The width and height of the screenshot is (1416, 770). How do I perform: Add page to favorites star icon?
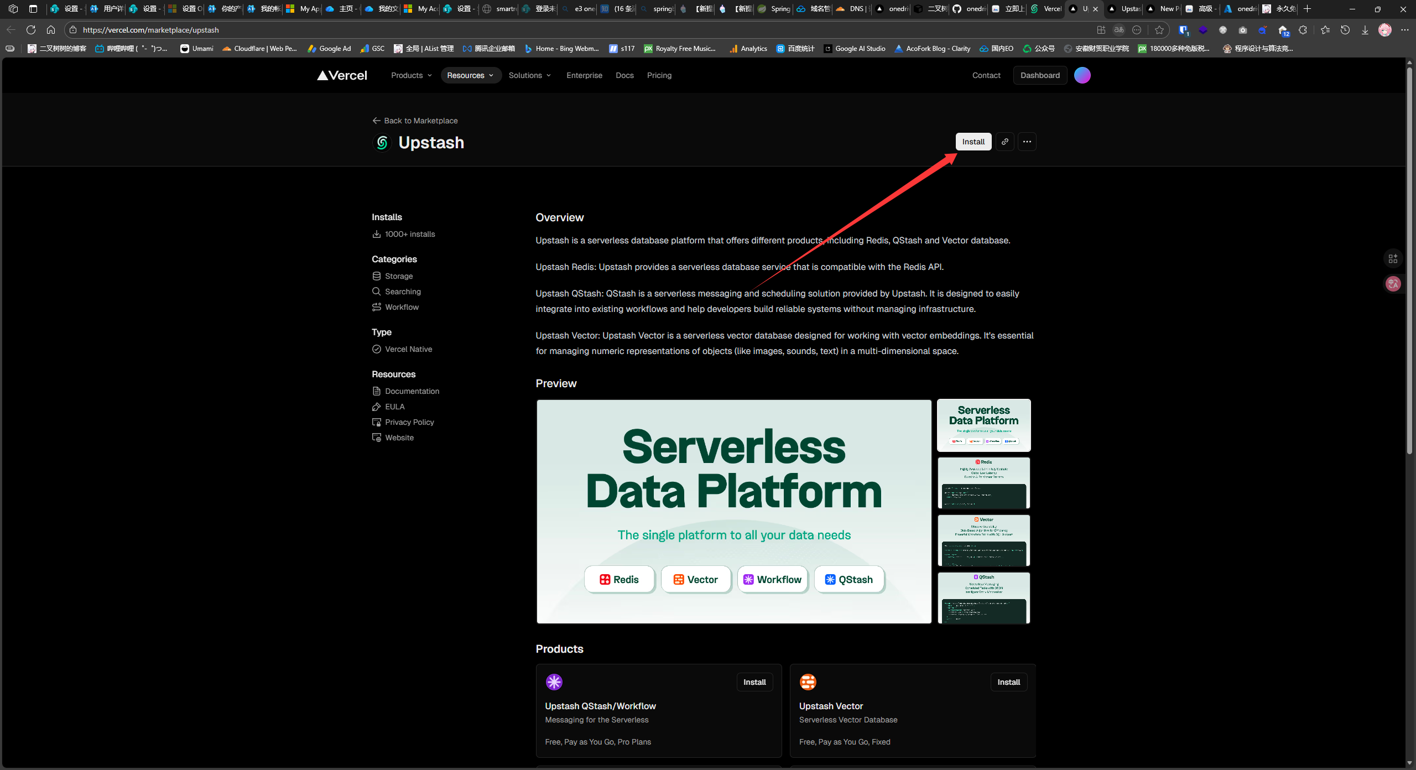coord(1159,30)
